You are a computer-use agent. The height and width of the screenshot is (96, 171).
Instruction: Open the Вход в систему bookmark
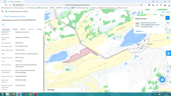(122, 8)
